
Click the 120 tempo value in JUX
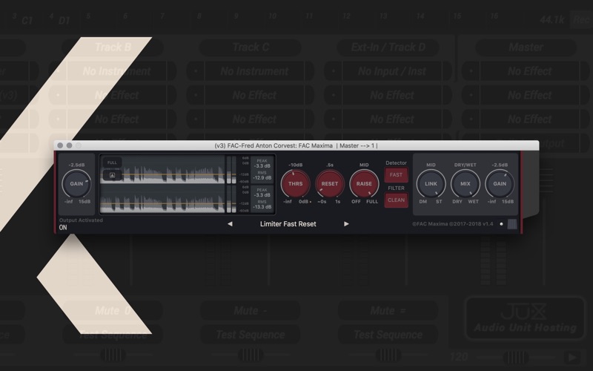pyautogui.click(x=459, y=357)
